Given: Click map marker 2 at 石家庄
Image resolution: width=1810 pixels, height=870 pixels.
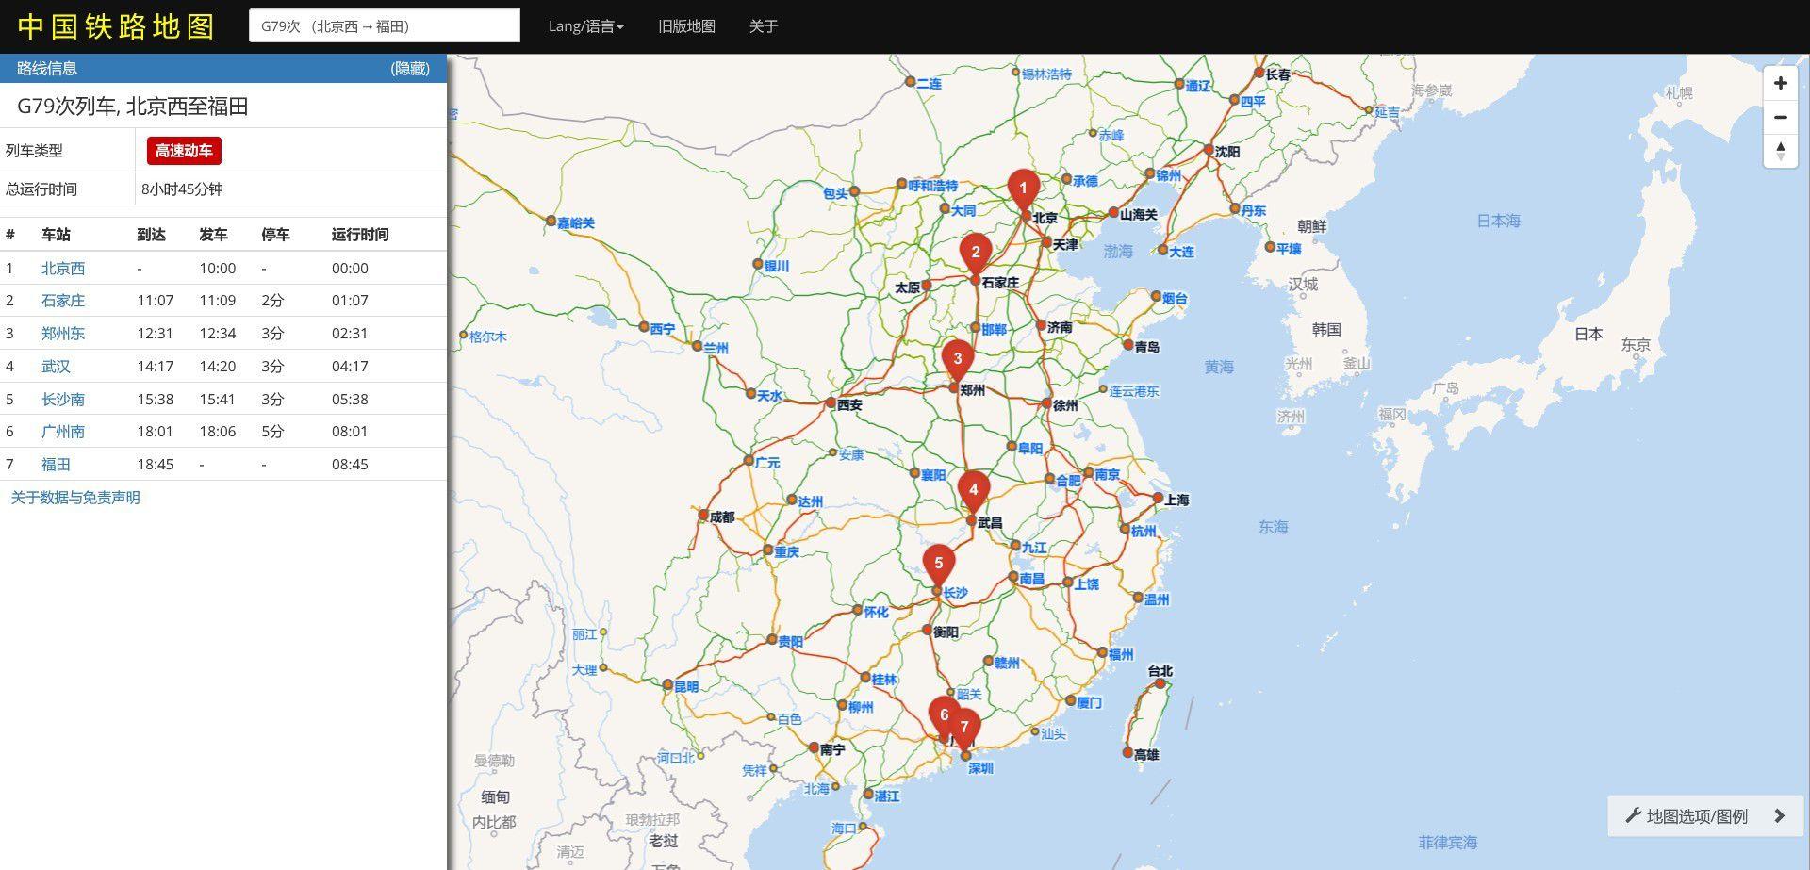Looking at the screenshot, I should pyautogui.click(x=977, y=252).
